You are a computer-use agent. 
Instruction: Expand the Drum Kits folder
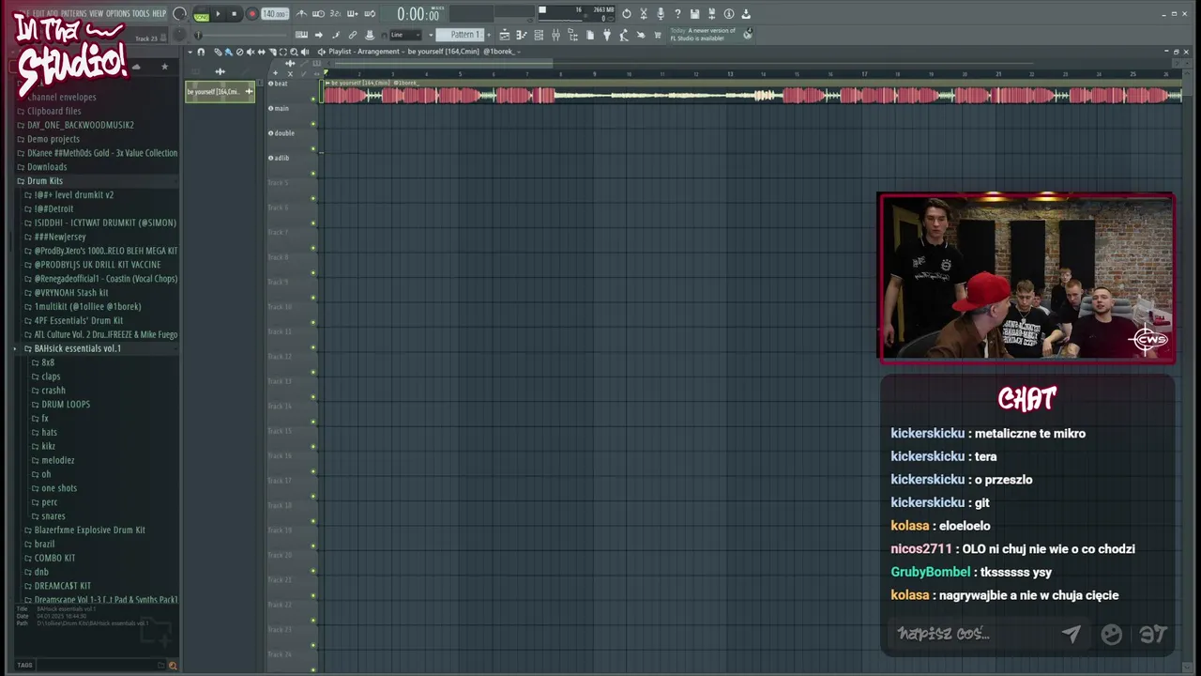point(44,180)
